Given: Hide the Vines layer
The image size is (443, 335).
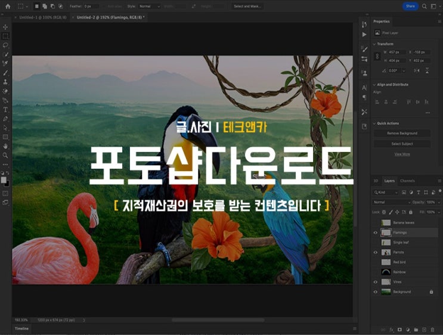Looking at the screenshot, I should (x=376, y=282).
